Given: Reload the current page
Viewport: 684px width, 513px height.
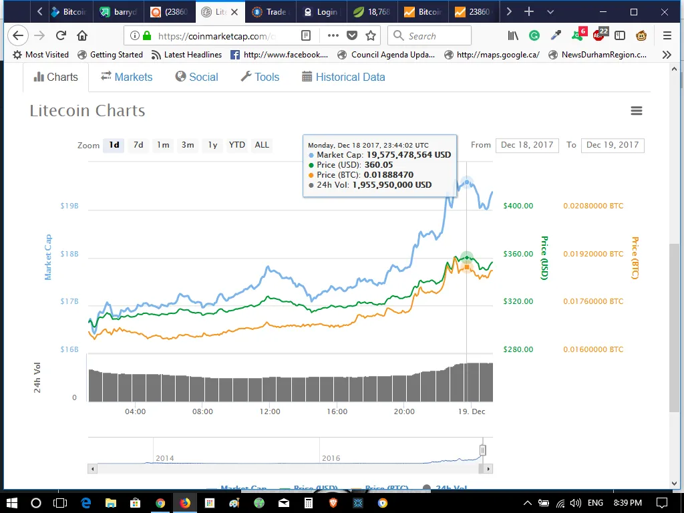Looking at the screenshot, I should tap(61, 35).
